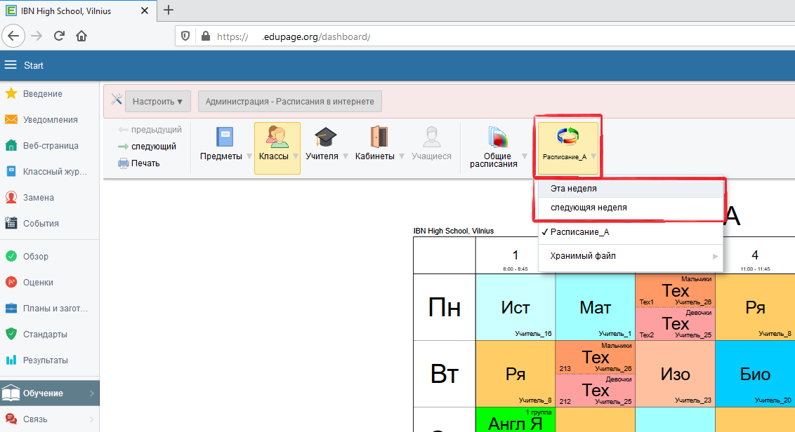Click the Оценки red icon
Image resolution: width=795 pixels, height=432 pixels.
pos(11,282)
